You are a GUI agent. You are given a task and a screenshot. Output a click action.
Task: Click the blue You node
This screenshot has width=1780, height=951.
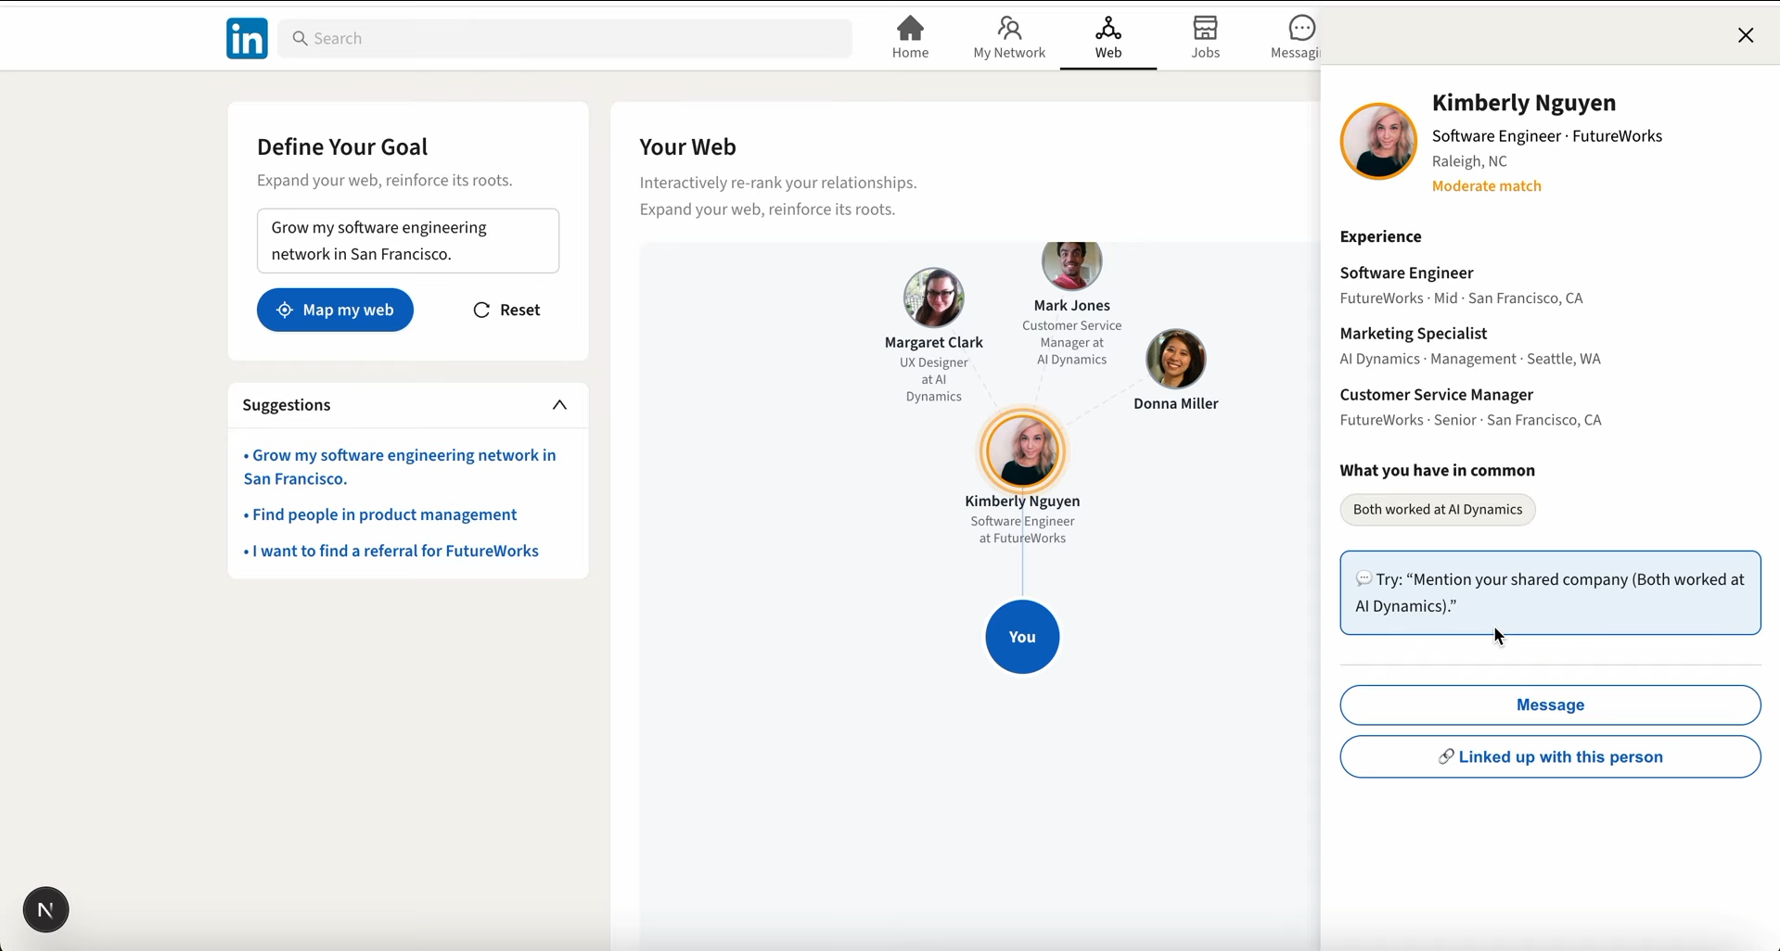(x=1022, y=637)
